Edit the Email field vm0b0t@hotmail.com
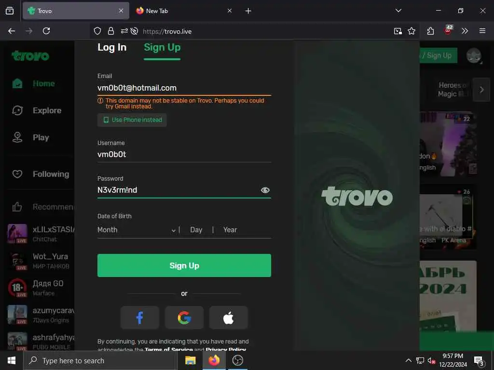The width and height of the screenshot is (494, 370). tap(184, 88)
